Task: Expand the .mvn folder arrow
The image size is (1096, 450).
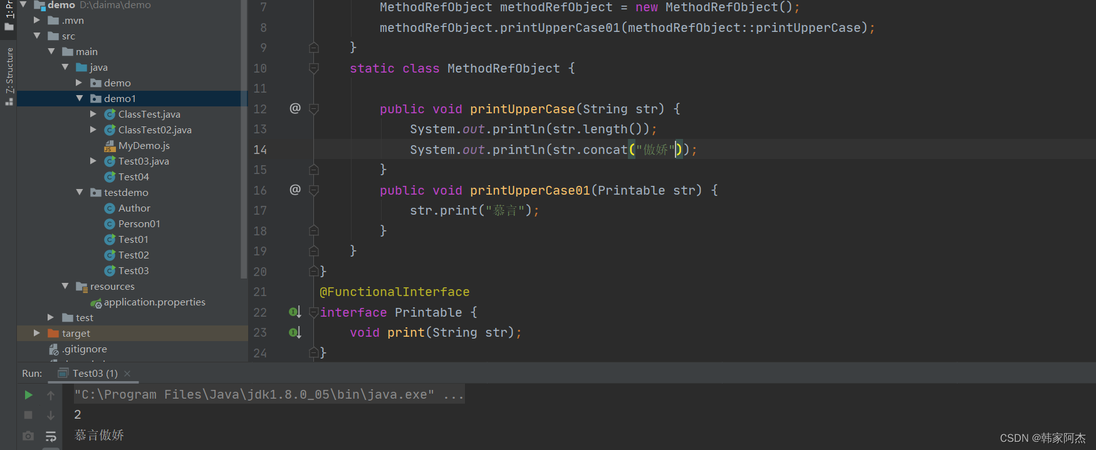Action: click(37, 20)
